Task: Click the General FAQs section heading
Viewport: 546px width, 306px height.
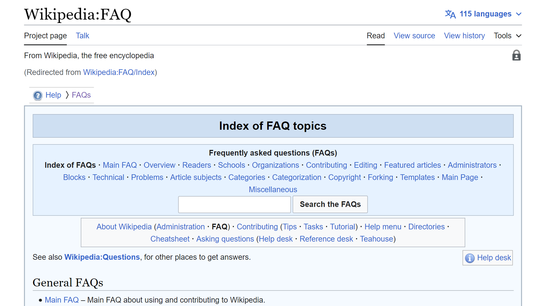Action: 68,283
